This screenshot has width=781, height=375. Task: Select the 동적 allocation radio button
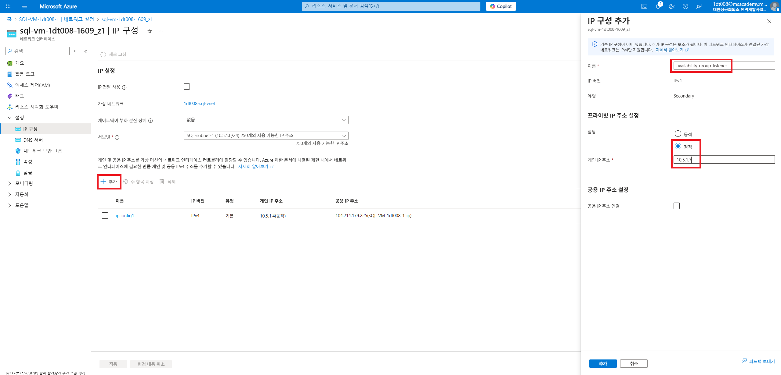coord(678,134)
